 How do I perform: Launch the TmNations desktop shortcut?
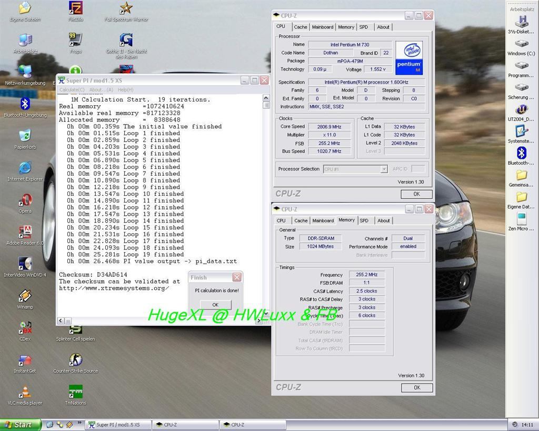pyautogui.click(x=76, y=396)
